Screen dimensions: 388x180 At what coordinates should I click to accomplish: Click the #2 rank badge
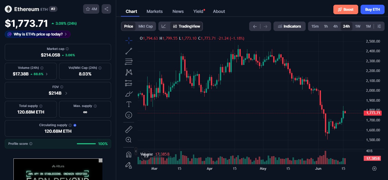pyautogui.click(x=53, y=9)
